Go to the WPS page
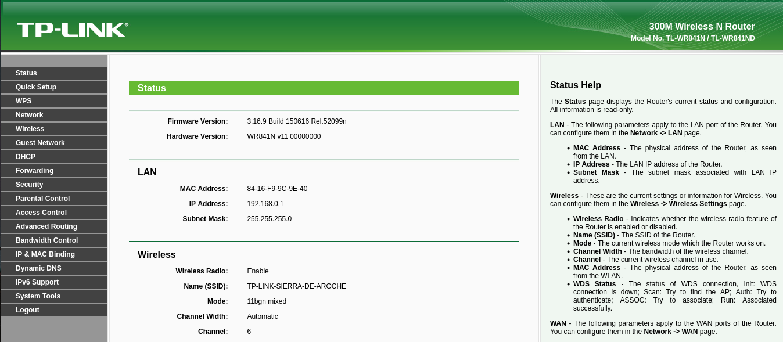Viewport: 783px width, 342px height. 54,101
